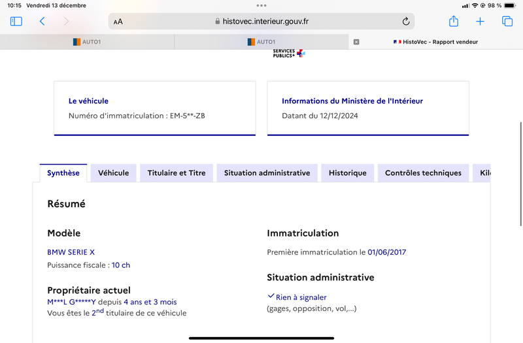The height and width of the screenshot is (343, 523).
Task: Open the Véhicule tab
Action: [x=113, y=173]
